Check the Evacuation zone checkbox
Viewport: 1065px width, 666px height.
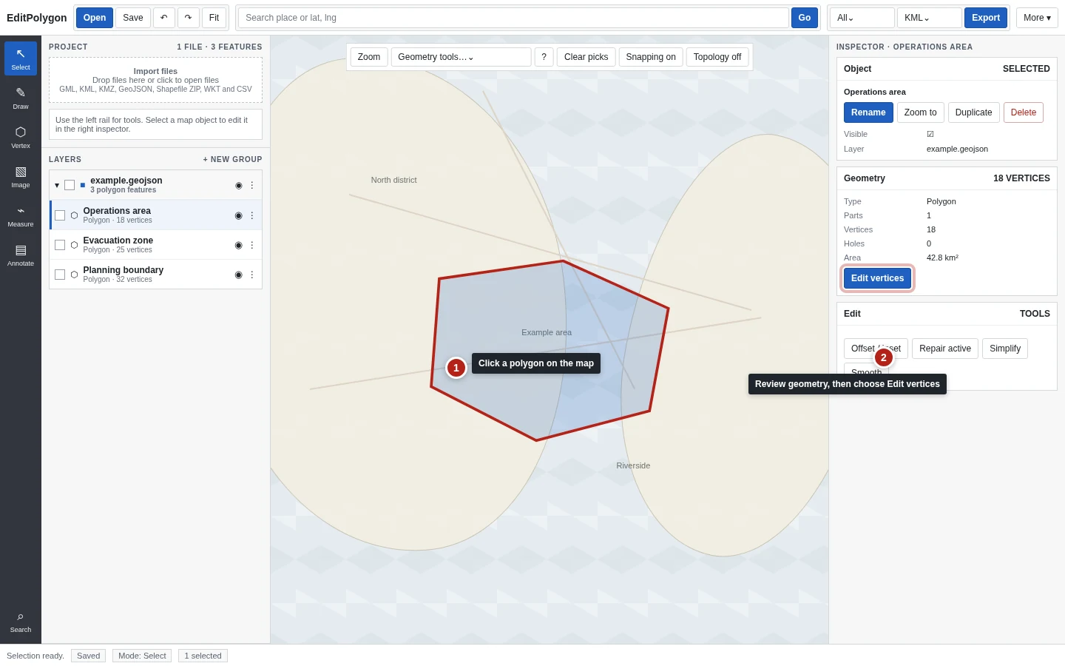(60, 245)
